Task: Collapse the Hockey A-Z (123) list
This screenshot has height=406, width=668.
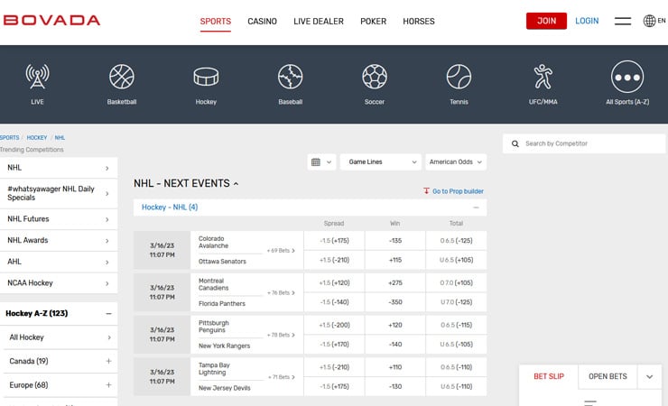Action: [x=108, y=314]
